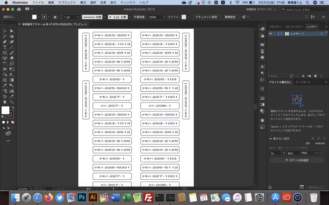This screenshot has height=205, width=329.
Task: Select the Paintbrush tool
Action: coord(12,53)
